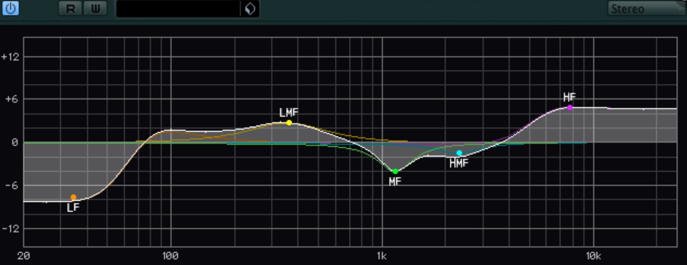Click the LMF band text label
Image resolution: width=687 pixels, height=265 pixels.
tap(289, 113)
